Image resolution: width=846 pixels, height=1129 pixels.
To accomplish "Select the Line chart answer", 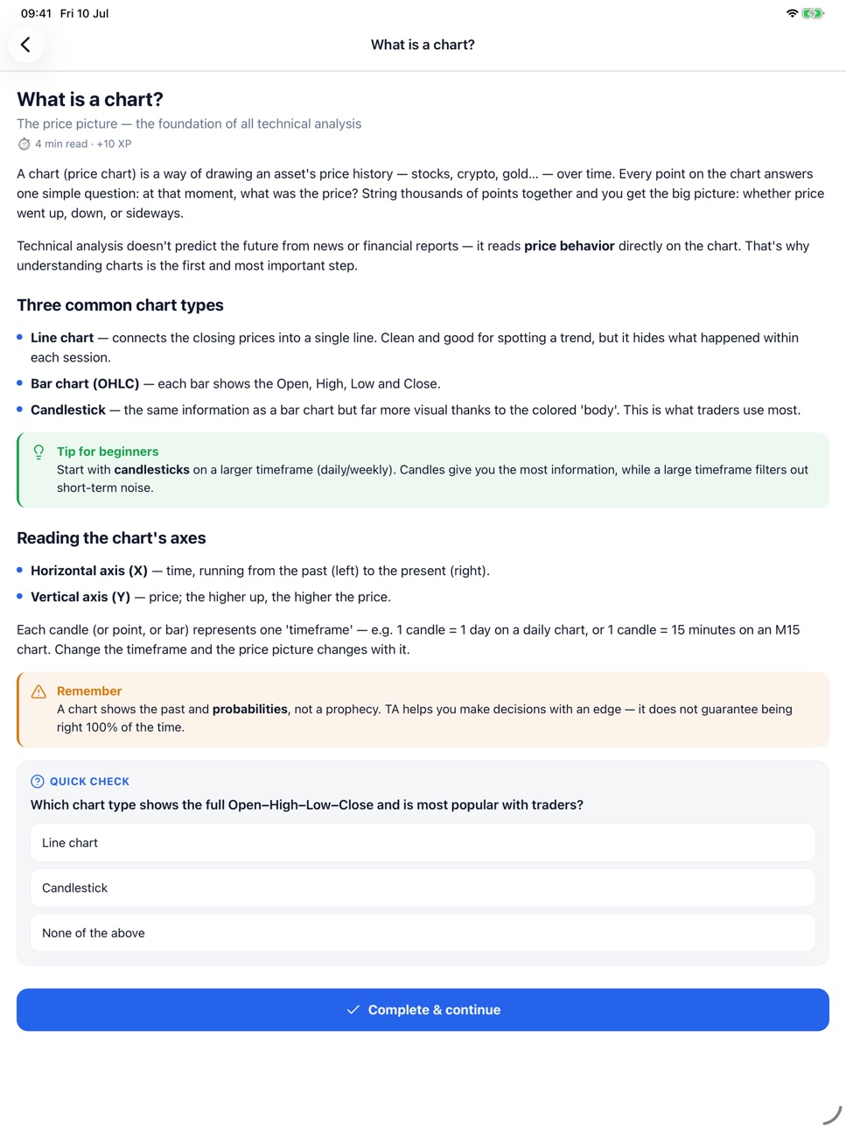I will tap(423, 843).
